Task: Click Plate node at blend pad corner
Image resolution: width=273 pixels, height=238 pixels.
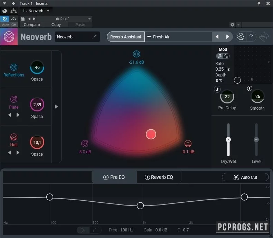Action: coord(85,144)
